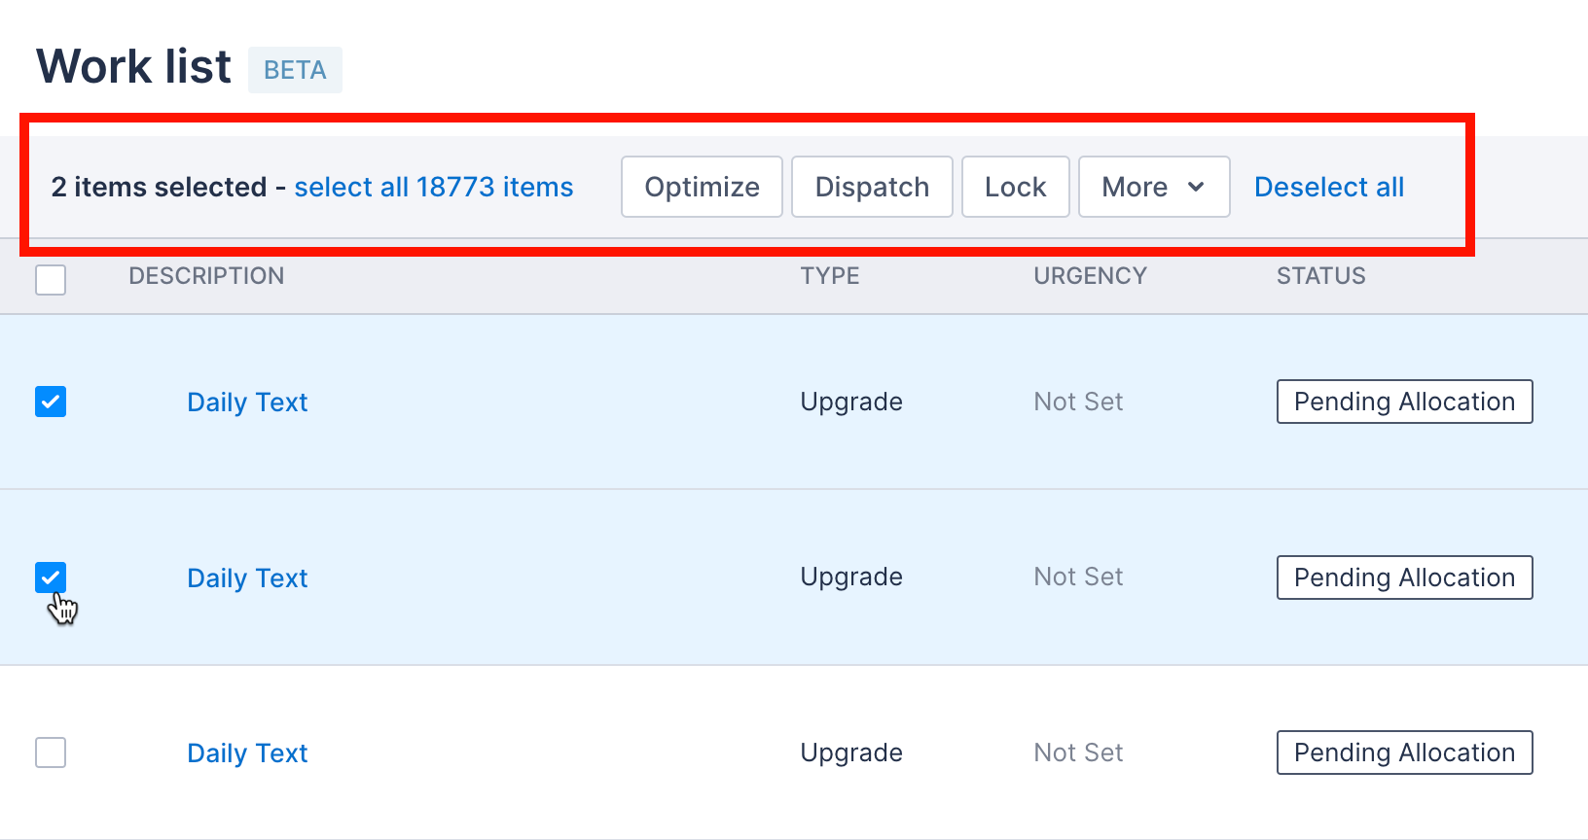Click Pending Allocation status in third row
The image size is (1588, 840).
tap(1404, 752)
